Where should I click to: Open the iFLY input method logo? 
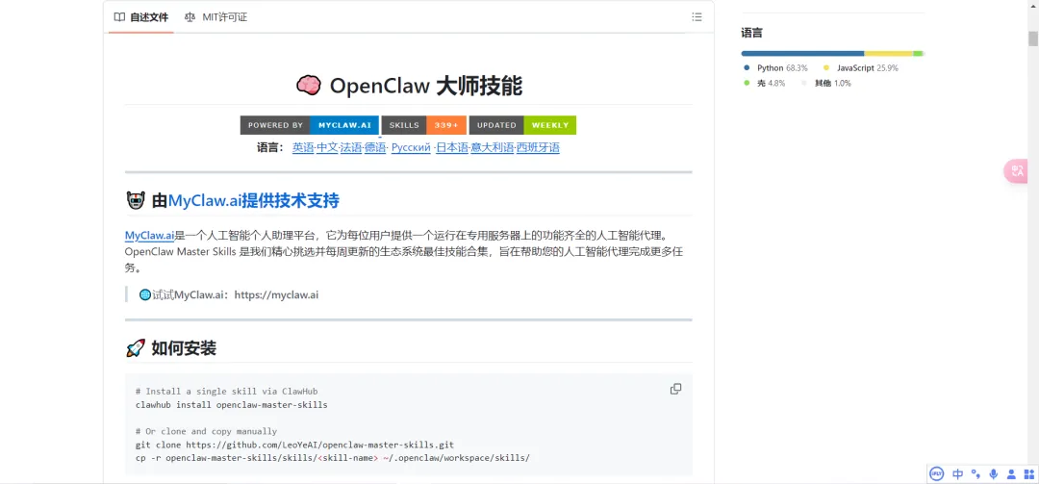(x=937, y=474)
